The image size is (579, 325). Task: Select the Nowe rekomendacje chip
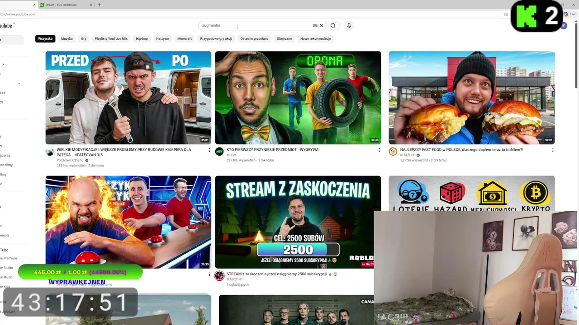[x=316, y=39]
